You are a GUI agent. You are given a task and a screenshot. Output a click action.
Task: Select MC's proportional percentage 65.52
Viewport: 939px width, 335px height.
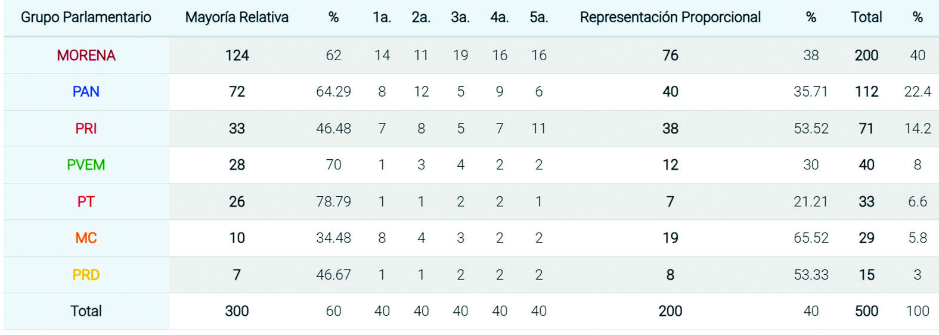point(811,238)
